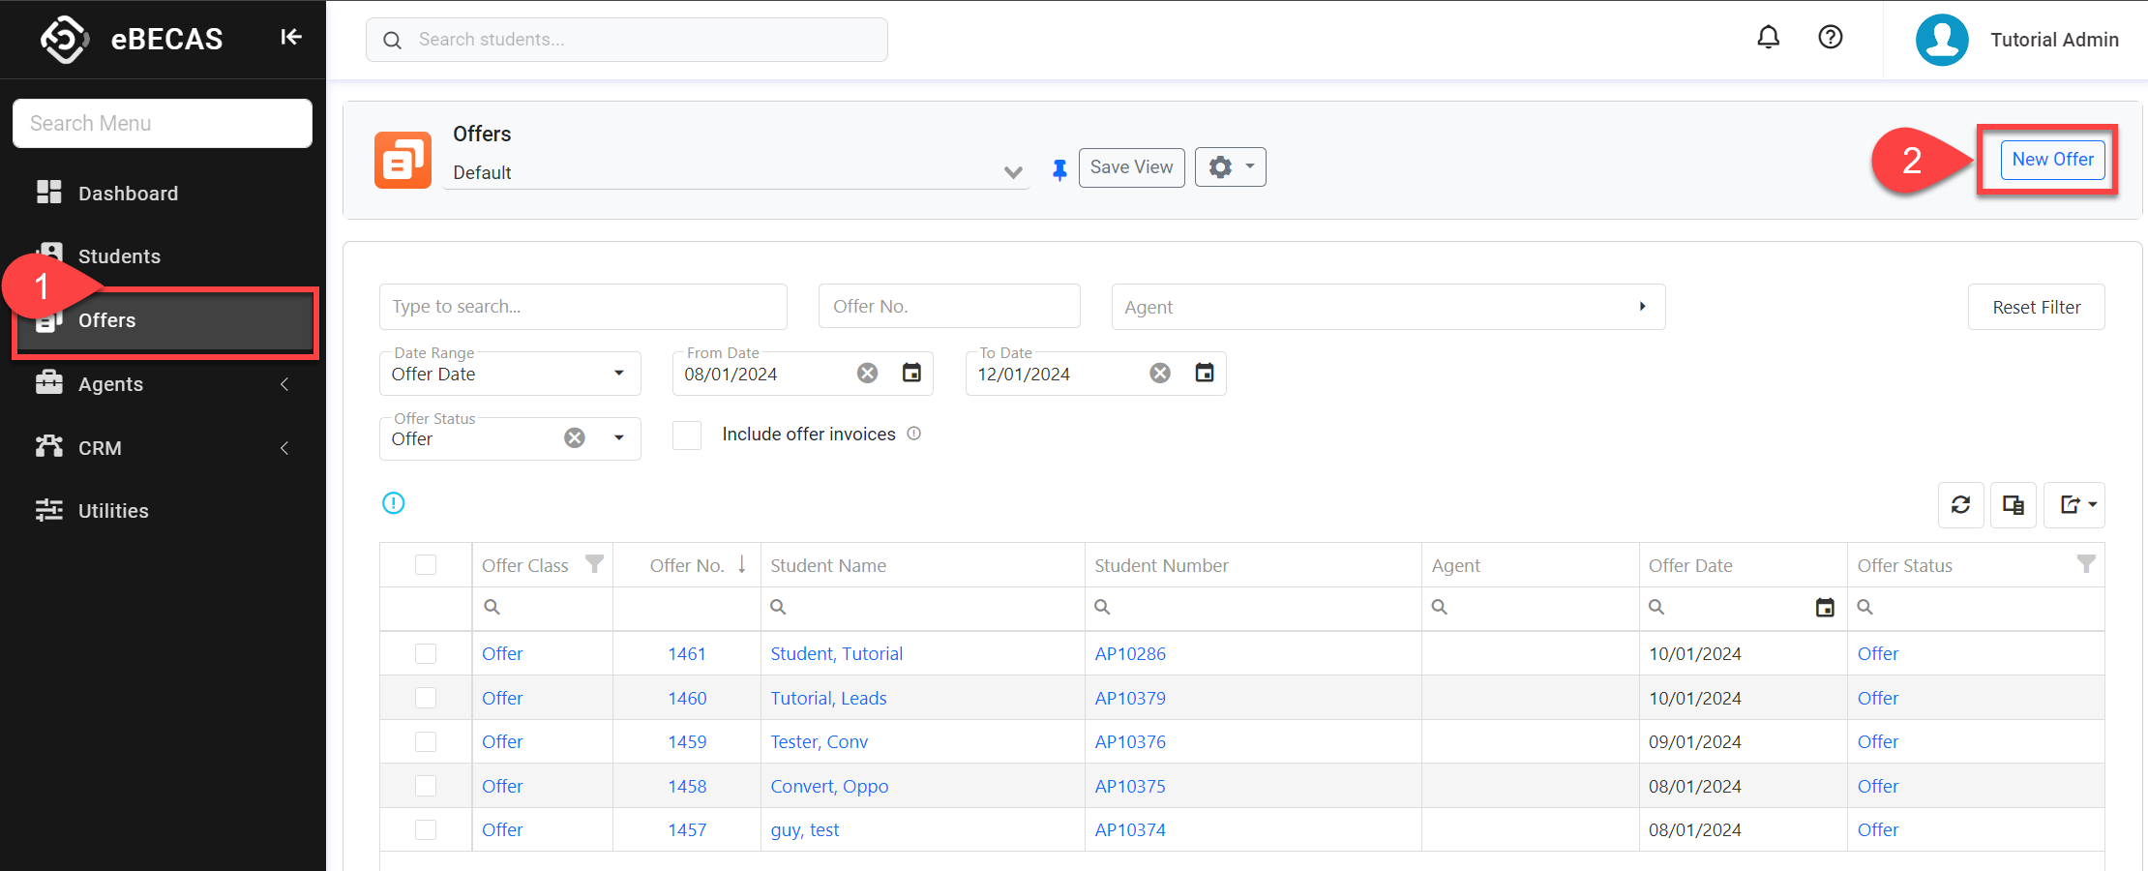The width and height of the screenshot is (2148, 871).
Task: Focus the Search students field
Action: click(627, 40)
